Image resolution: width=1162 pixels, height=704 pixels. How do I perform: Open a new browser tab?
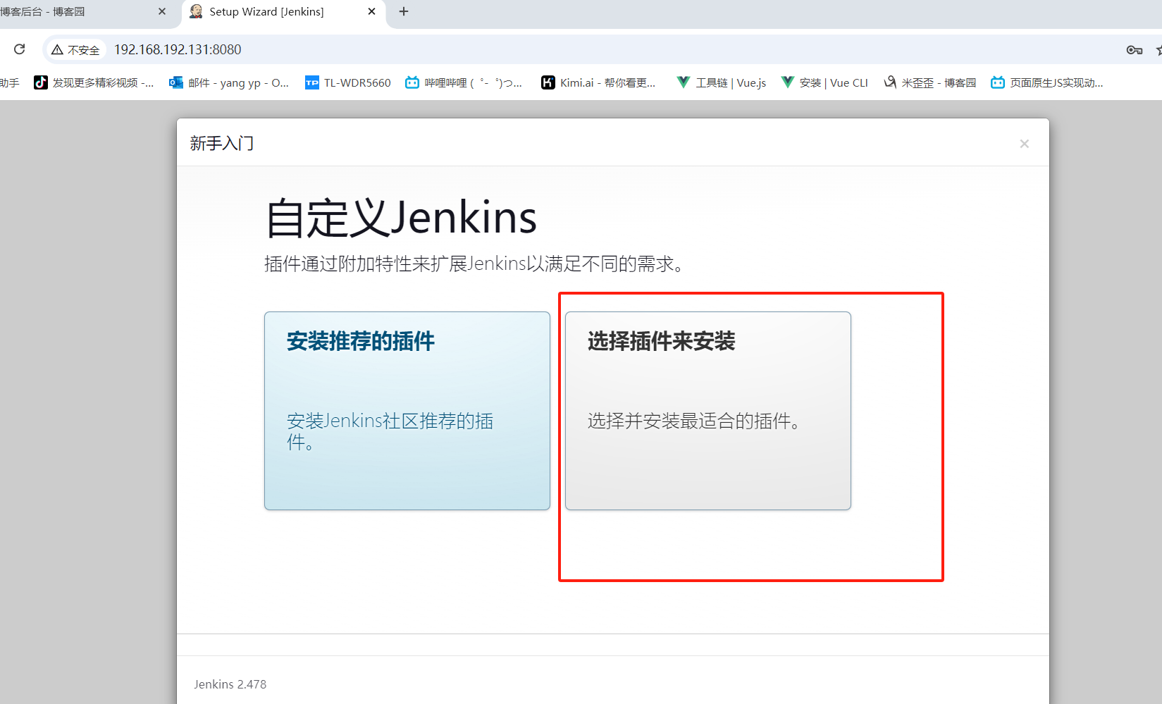click(x=404, y=11)
